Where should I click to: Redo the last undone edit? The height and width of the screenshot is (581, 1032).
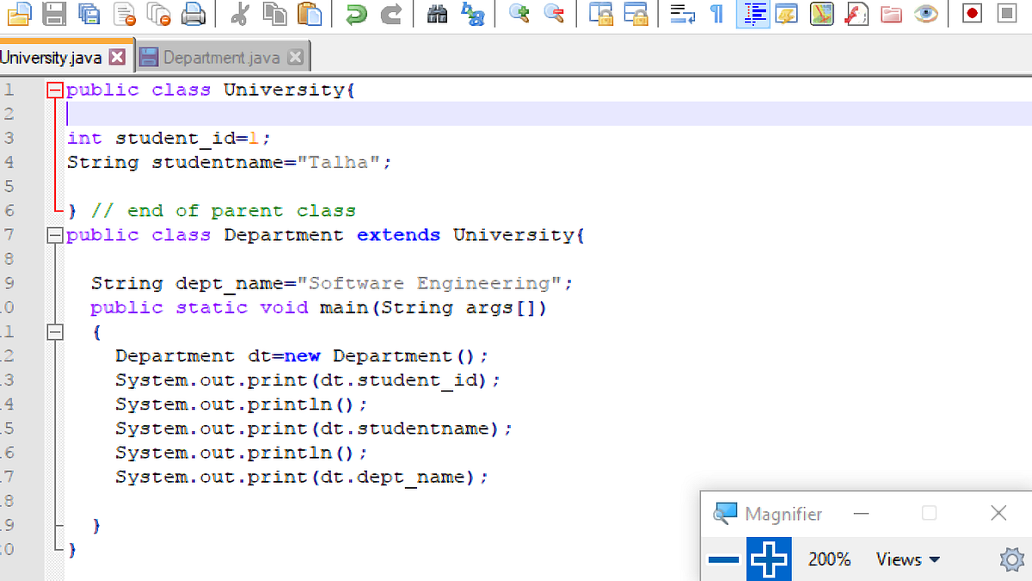390,13
